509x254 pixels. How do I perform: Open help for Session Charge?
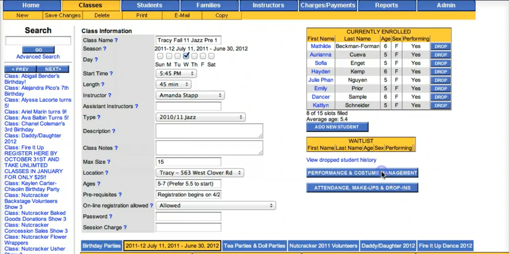point(125,227)
